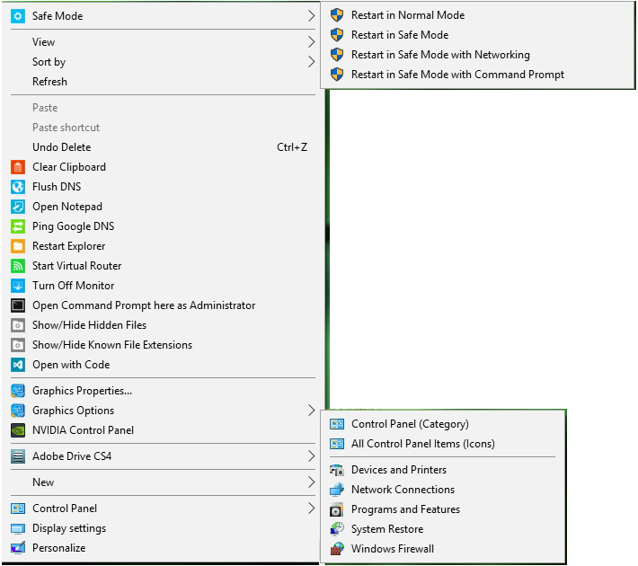Click the Windows Firewall icon
This screenshot has width=638, height=566.
tap(337, 549)
